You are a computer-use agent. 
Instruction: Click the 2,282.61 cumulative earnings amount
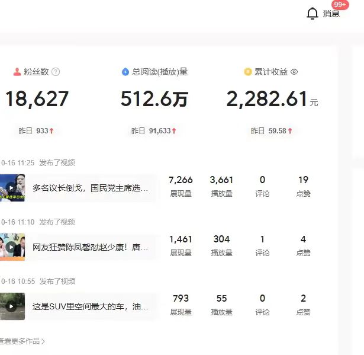pos(267,100)
